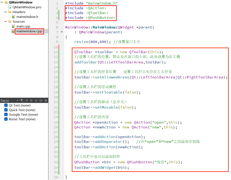This screenshot has height=180, width=231.
Task: Click 'setAllowedAreas' in line 16
Action: (x=112, y=77)
